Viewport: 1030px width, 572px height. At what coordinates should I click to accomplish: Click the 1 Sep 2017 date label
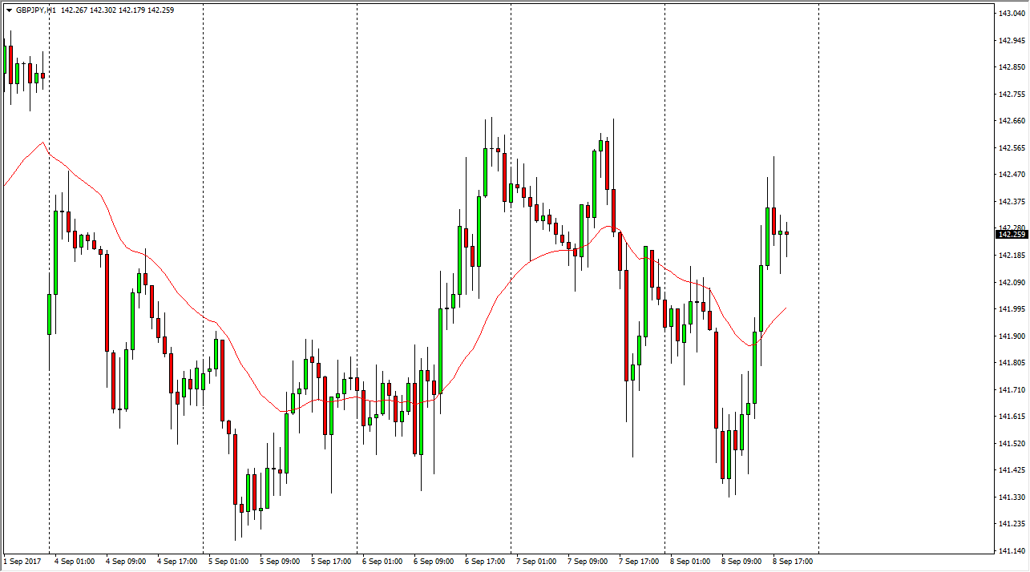22,562
